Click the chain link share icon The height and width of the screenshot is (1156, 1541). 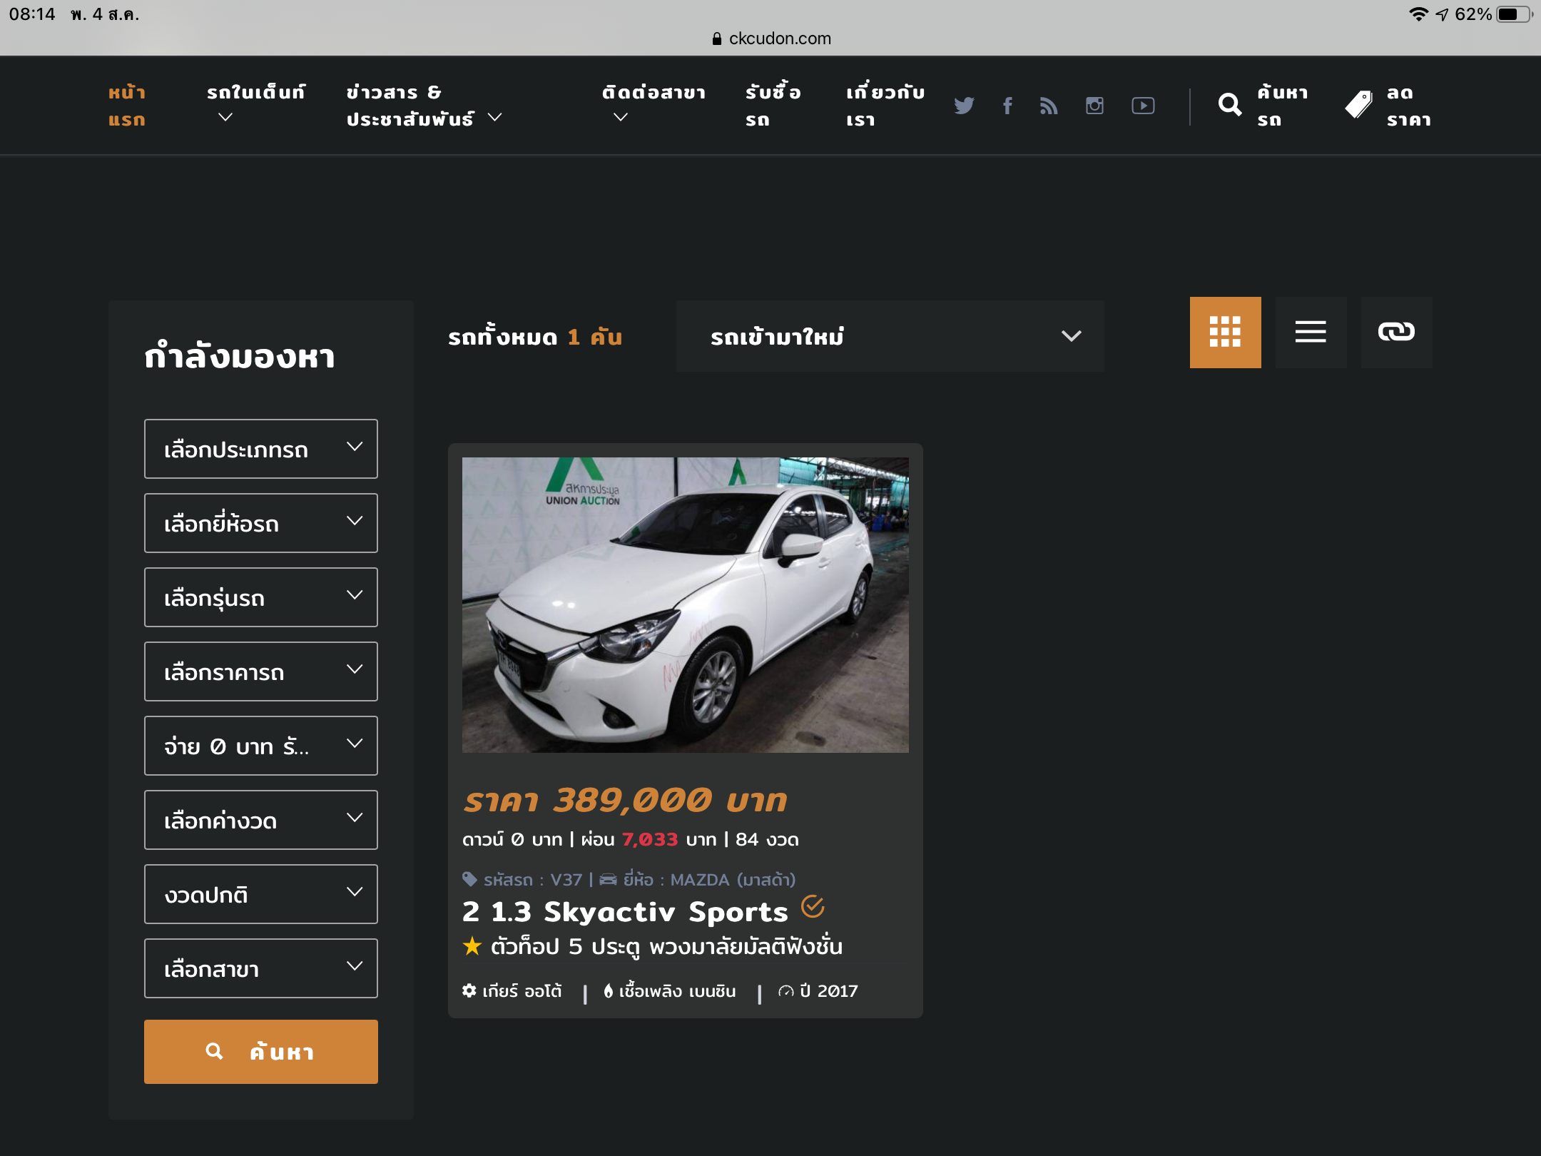pyautogui.click(x=1396, y=332)
